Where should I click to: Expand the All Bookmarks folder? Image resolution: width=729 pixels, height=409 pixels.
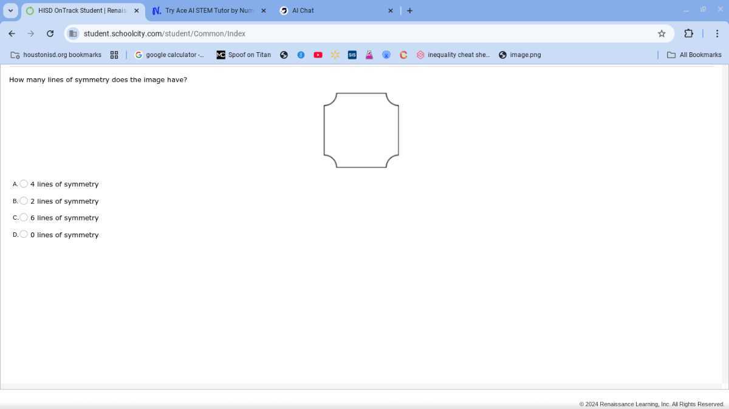coord(694,55)
